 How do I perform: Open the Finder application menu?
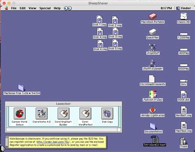183,8
